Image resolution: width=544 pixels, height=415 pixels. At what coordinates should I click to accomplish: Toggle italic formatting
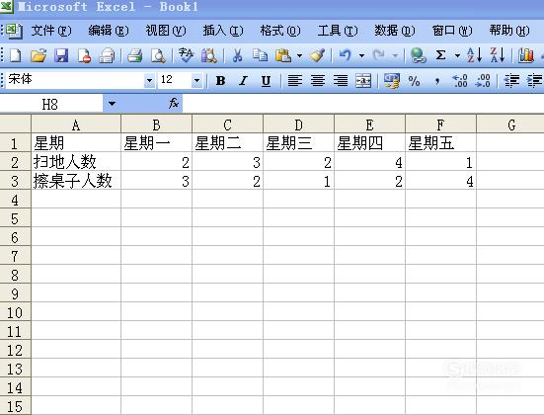pos(243,81)
